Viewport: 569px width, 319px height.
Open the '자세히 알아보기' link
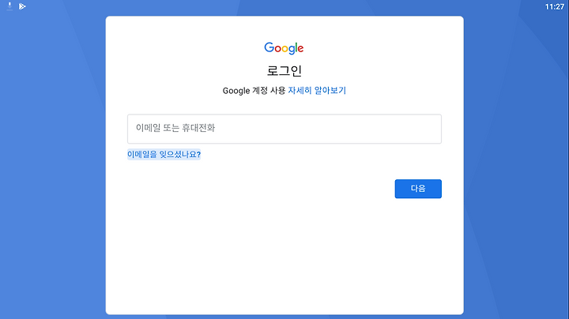317,90
